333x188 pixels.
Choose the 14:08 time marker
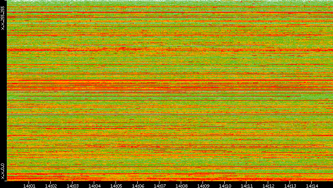click(x=181, y=185)
